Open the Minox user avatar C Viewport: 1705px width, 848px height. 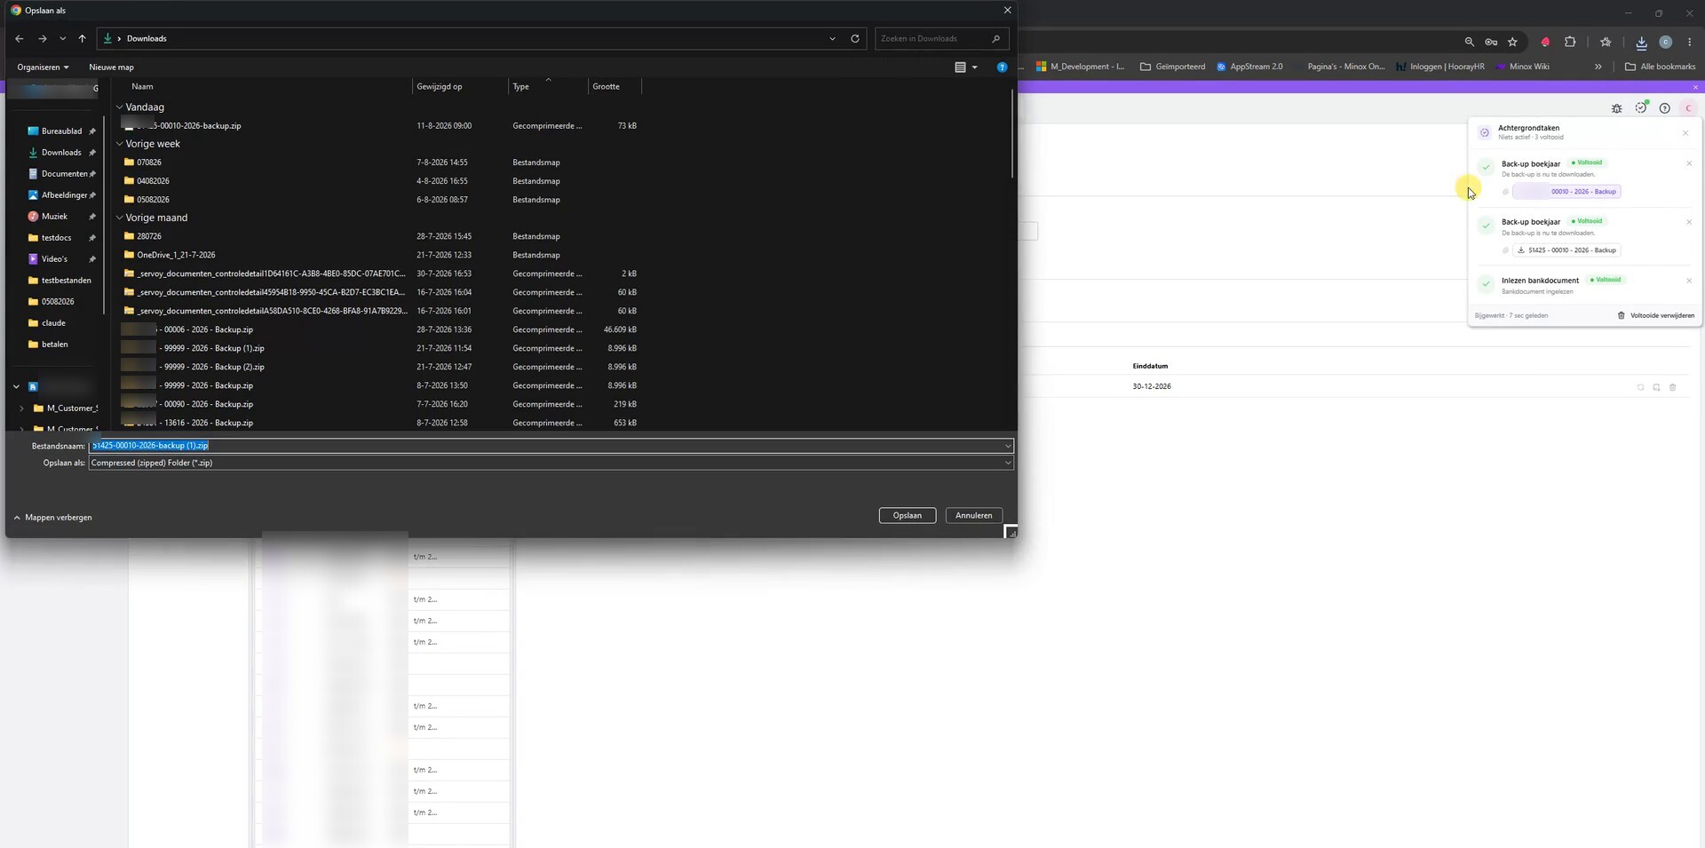[1688, 108]
